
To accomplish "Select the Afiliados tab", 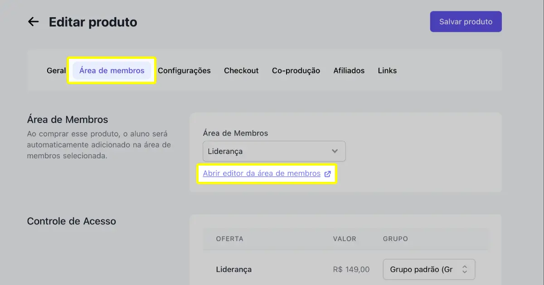I will click(x=349, y=70).
